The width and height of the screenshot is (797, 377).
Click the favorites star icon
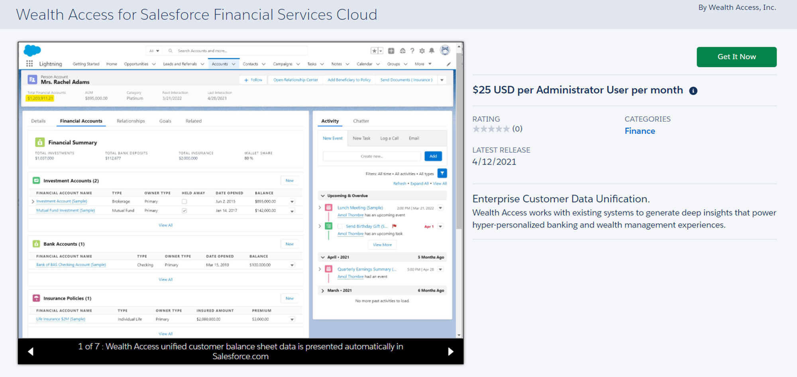coord(374,51)
